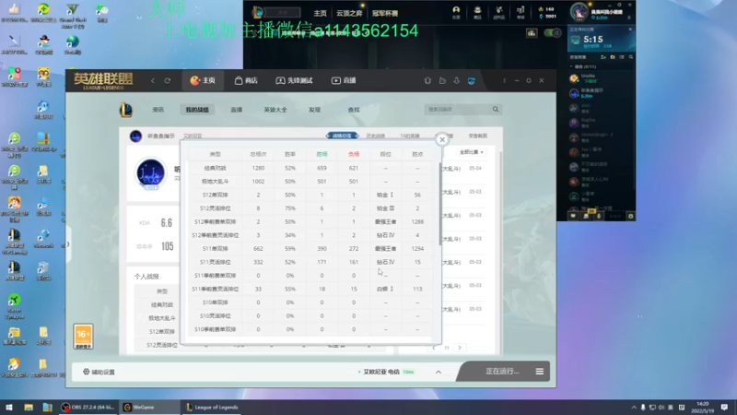
Task: Switch to the OBS taskbar button
Action: (88, 407)
